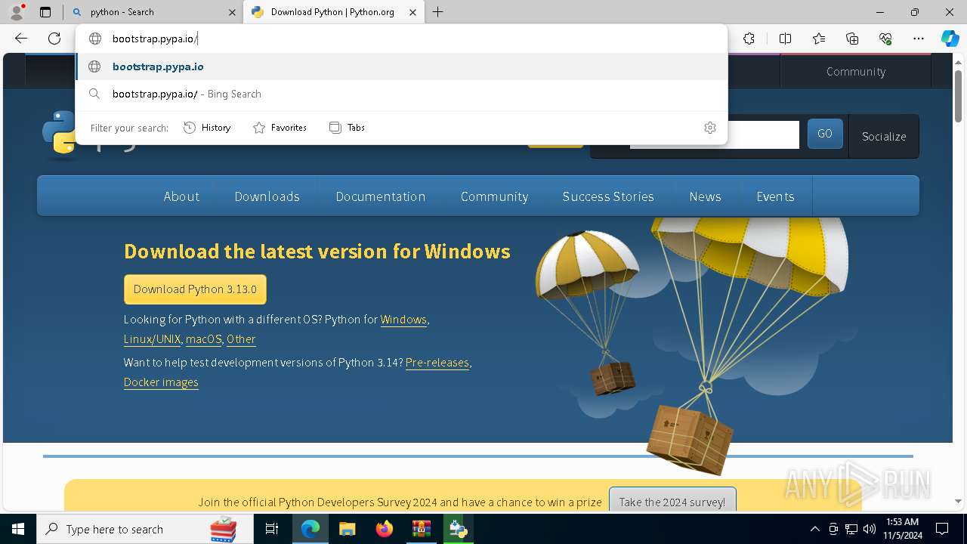This screenshot has height=544, width=967.
Task: Click the page vertical scrollbar thumb
Action: [958, 94]
